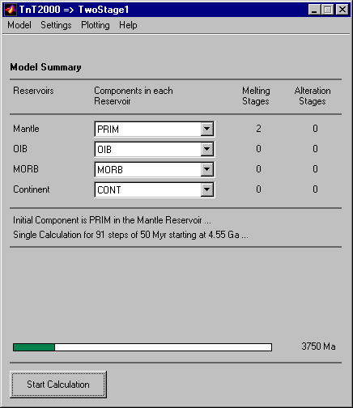Minimize the TnT2000 window

coord(314,10)
